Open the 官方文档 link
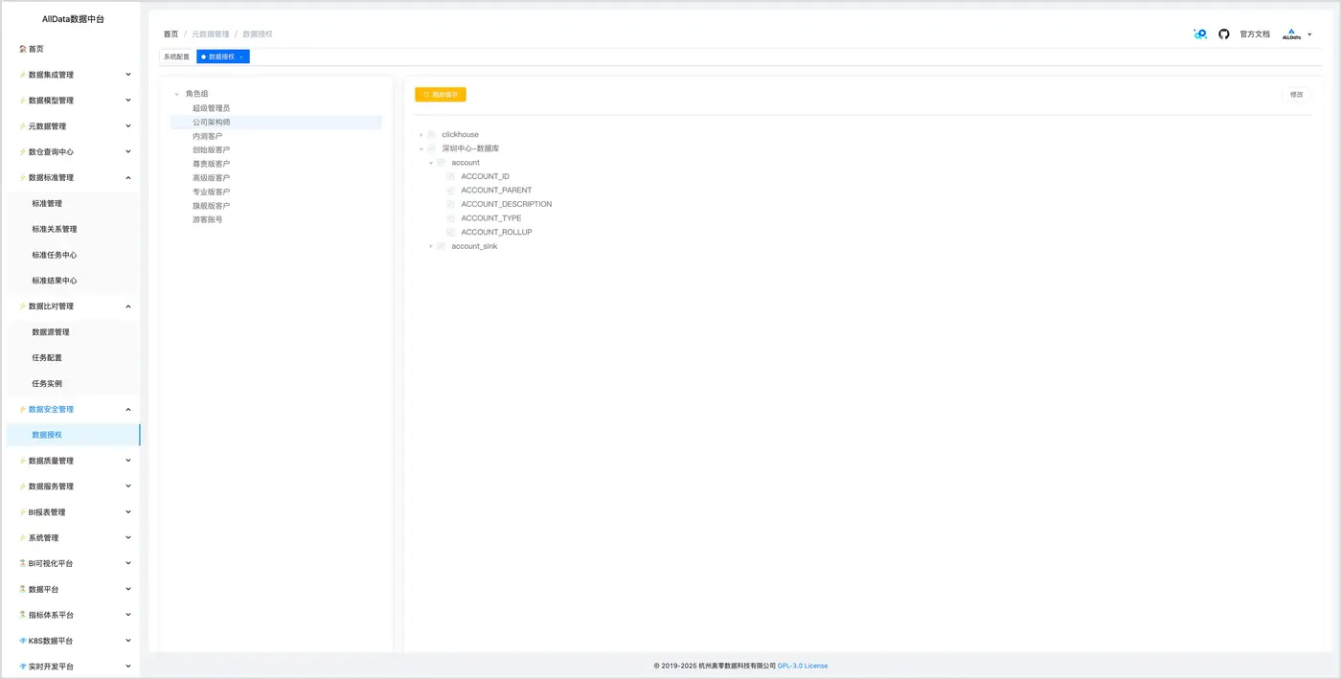This screenshot has height=679, width=1341. (1255, 34)
